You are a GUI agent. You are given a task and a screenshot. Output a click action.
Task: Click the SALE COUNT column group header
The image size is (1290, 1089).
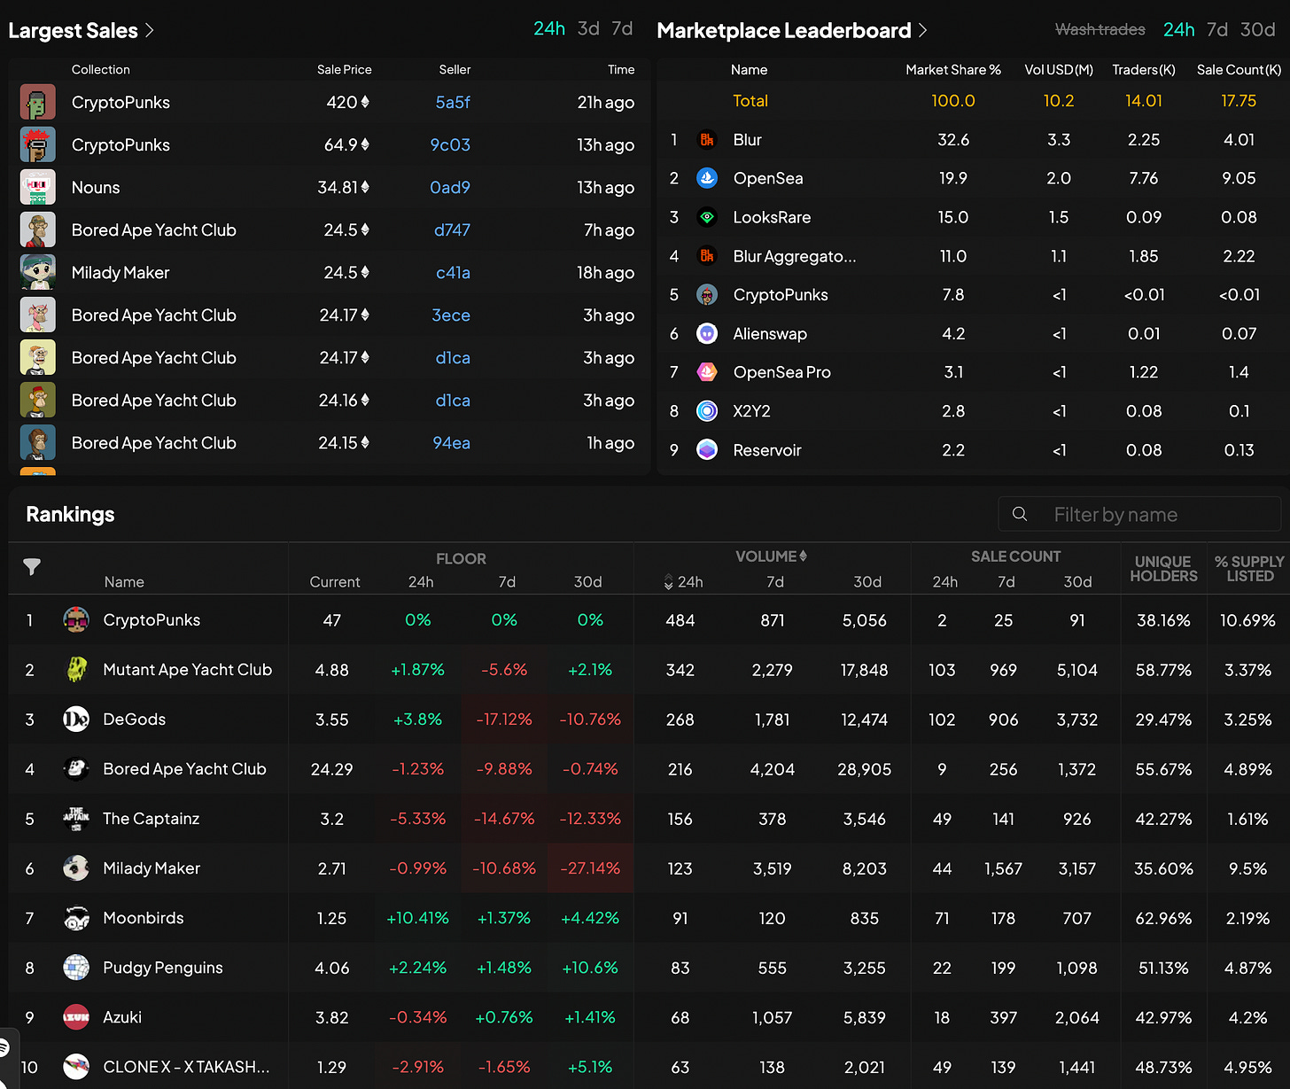[x=1015, y=556]
